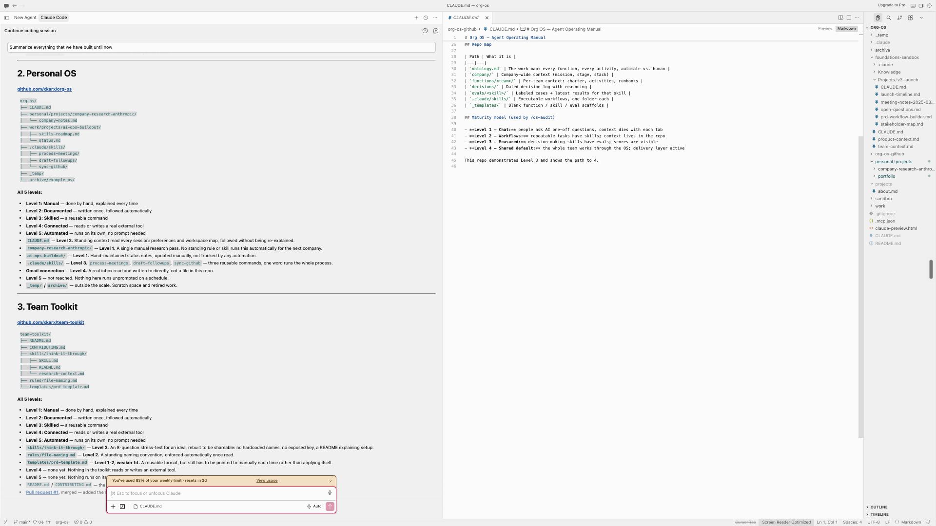This screenshot has height=526, width=936.
Task: Open the Extensions view icon
Action: pyautogui.click(x=910, y=18)
